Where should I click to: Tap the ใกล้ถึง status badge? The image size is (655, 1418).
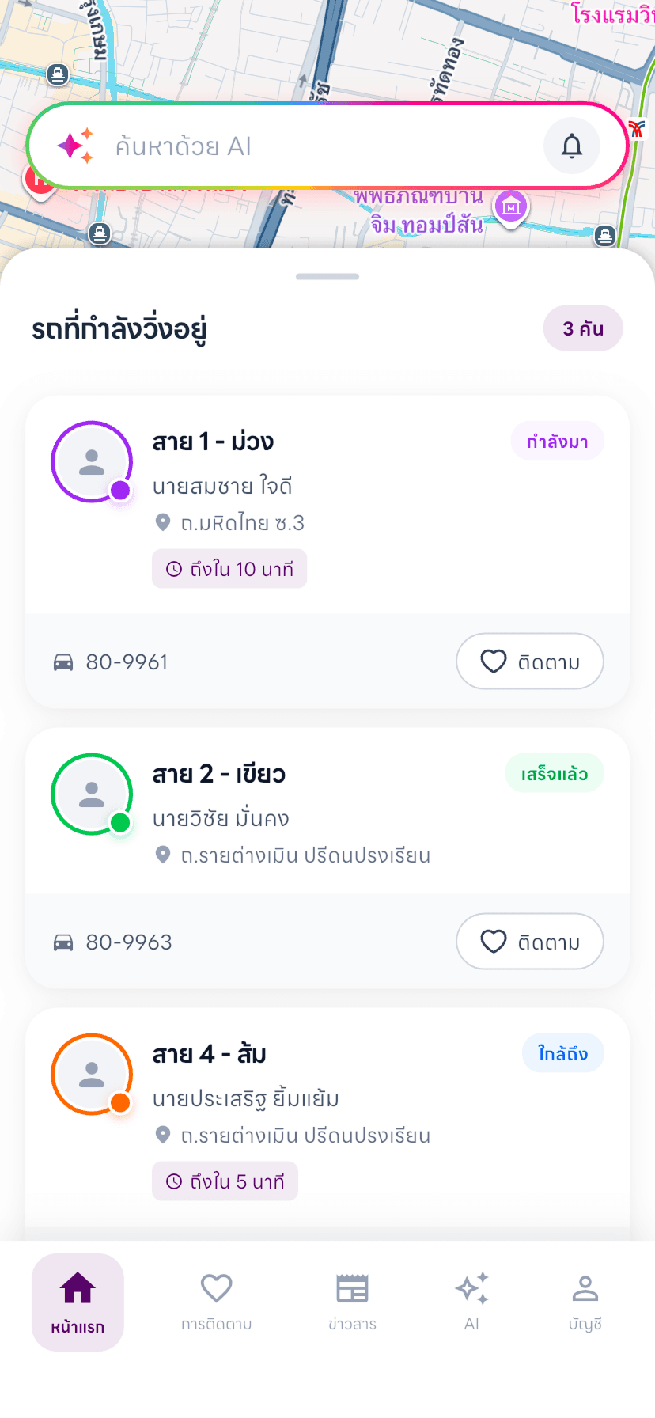coord(562,1054)
